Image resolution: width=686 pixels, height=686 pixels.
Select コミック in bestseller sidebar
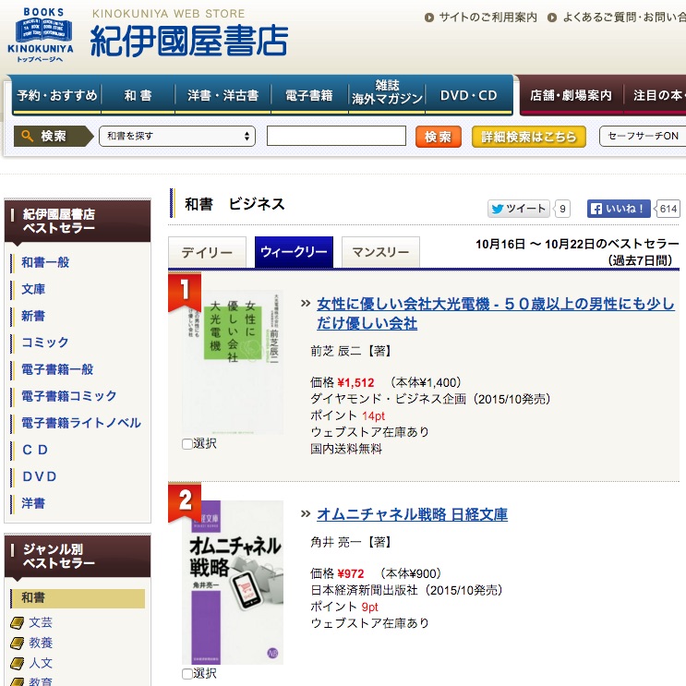pos(45,343)
